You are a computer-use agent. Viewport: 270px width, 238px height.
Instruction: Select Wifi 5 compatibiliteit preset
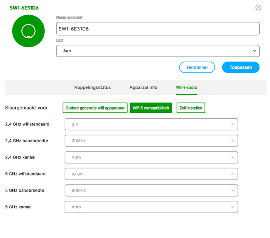point(151,108)
